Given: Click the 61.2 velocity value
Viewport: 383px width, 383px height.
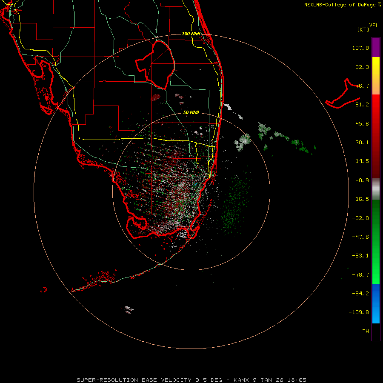Looking at the screenshot, I should tap(362, 105).
